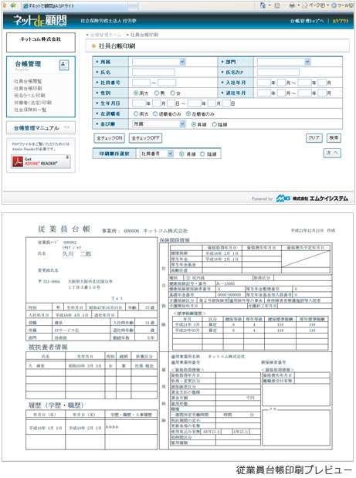The height and width of the screenshot is (478, 356).
Task: Open the browser ページ menu
Action: [314, 5]
